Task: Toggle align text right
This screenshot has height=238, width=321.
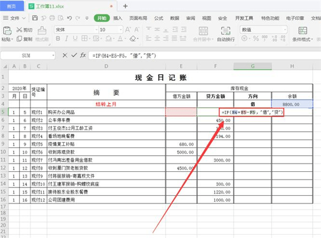Action: click(166, 38)
